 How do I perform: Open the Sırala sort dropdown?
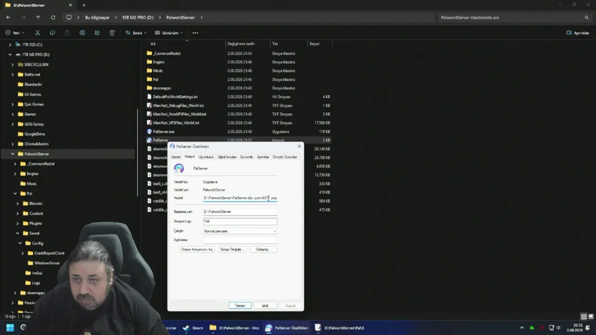click(x=136, y=33)
